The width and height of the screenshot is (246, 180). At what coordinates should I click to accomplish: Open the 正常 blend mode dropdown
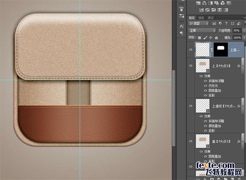pyautogui.click(x=202, y=30)
